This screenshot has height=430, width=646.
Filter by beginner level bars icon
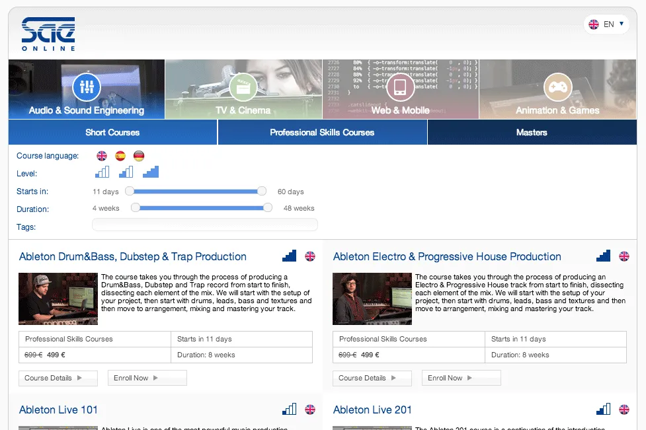point(102,172)
